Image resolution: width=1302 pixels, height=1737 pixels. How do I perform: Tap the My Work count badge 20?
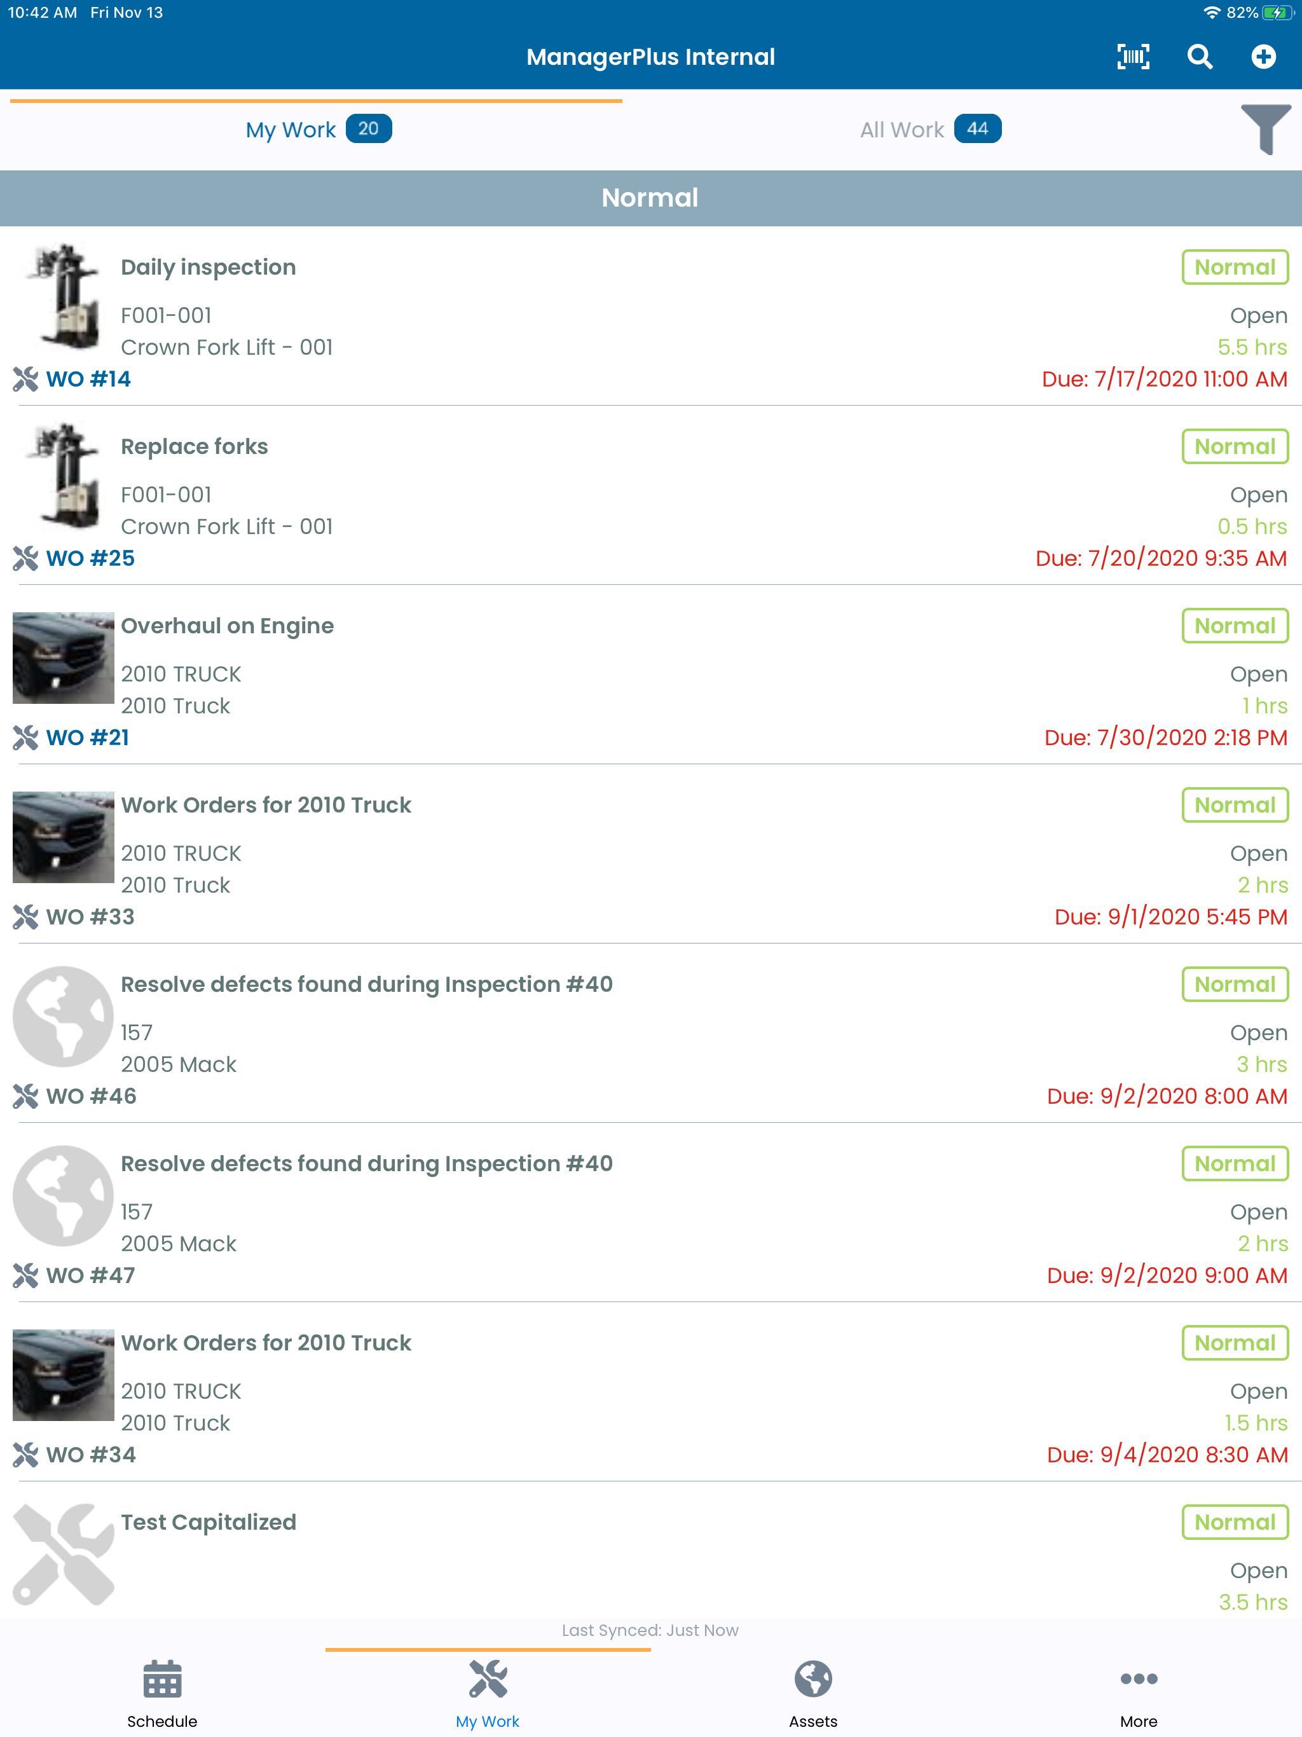click(368, 129)
